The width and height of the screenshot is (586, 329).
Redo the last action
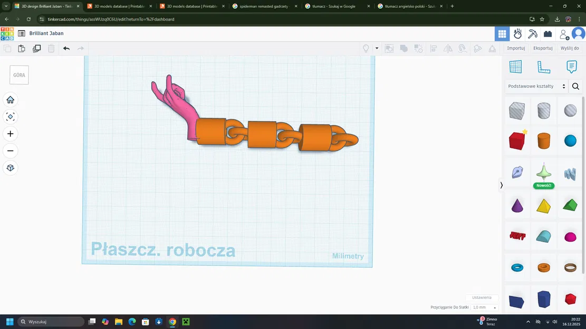(x=80, y=48)
